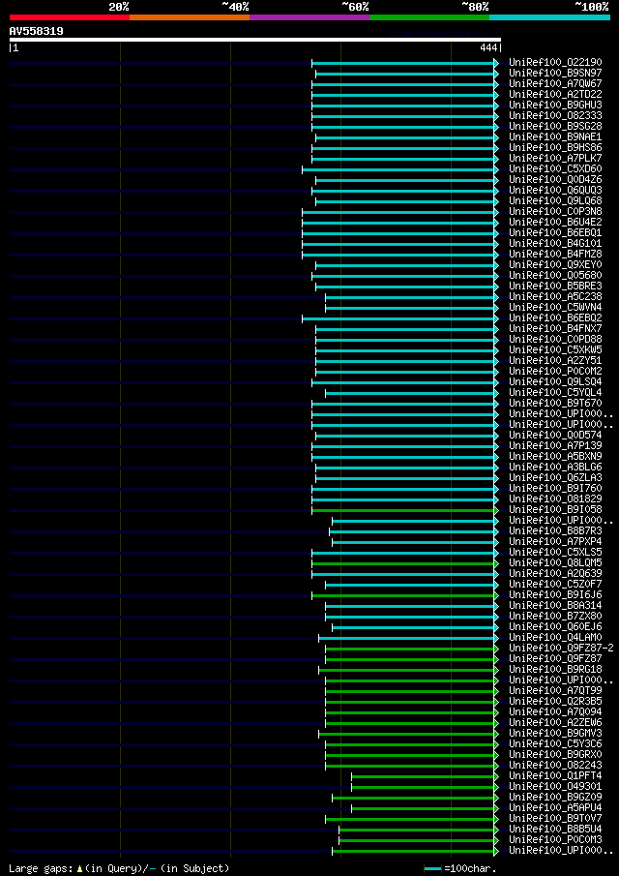This screenshot has height=876, width=619.
Task: Select the UniRef100_B9SG28 hit label
Action: [555, 126]
